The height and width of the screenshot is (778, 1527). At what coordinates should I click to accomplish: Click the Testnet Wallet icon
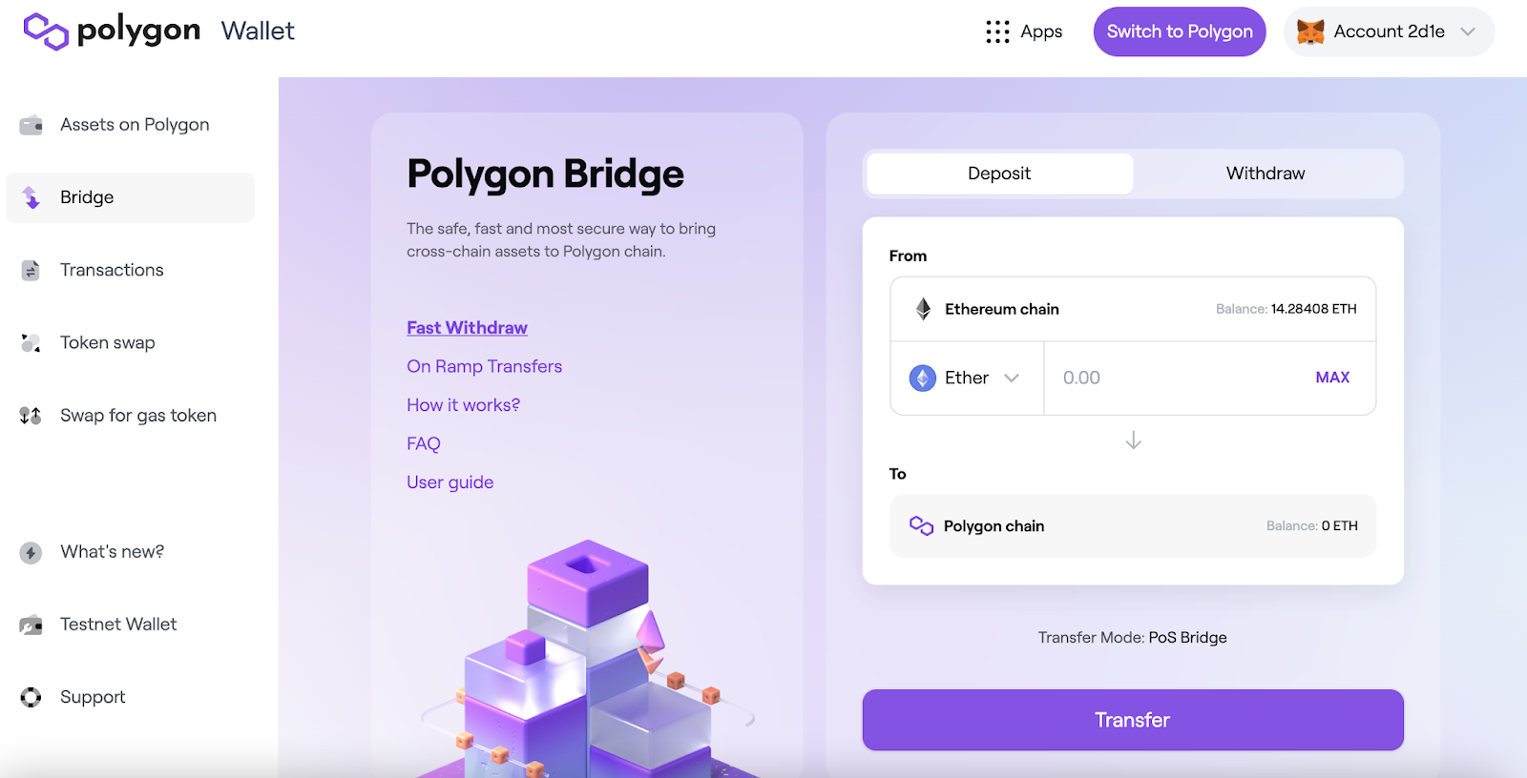(31, 624)
